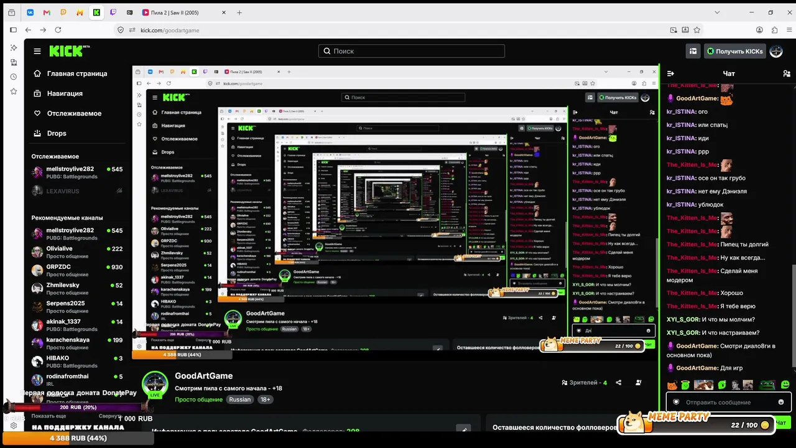Open HIBAKO recommended channel

[77, 362]
